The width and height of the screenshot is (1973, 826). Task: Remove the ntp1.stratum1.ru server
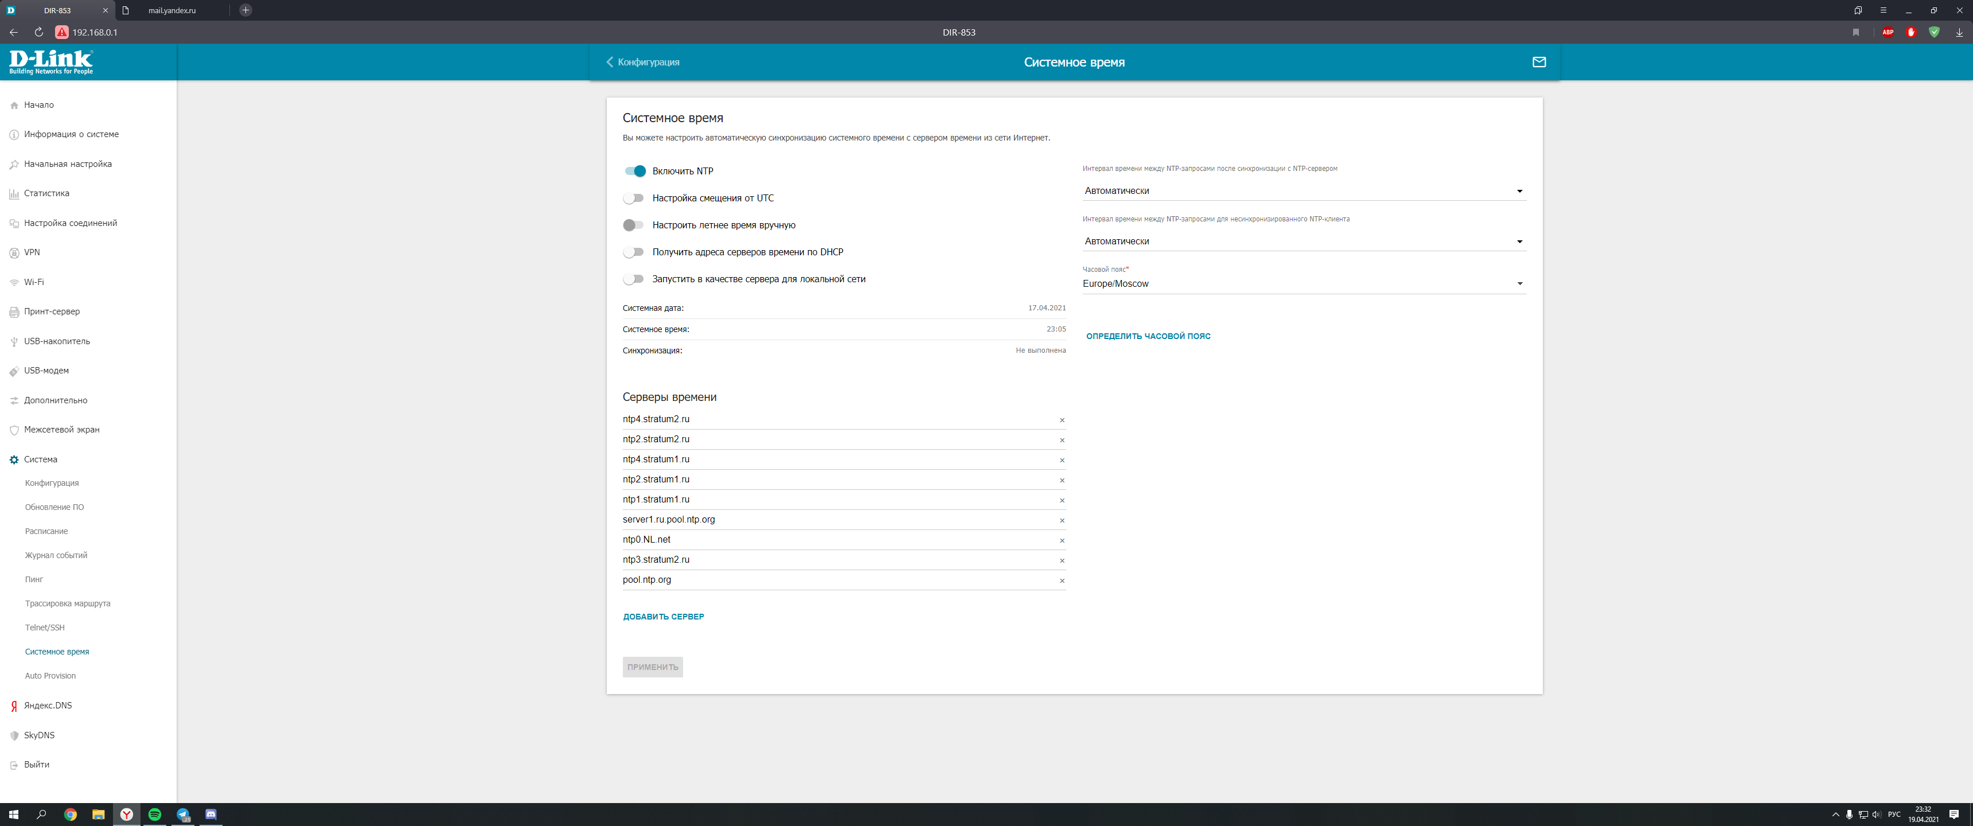1062,500
